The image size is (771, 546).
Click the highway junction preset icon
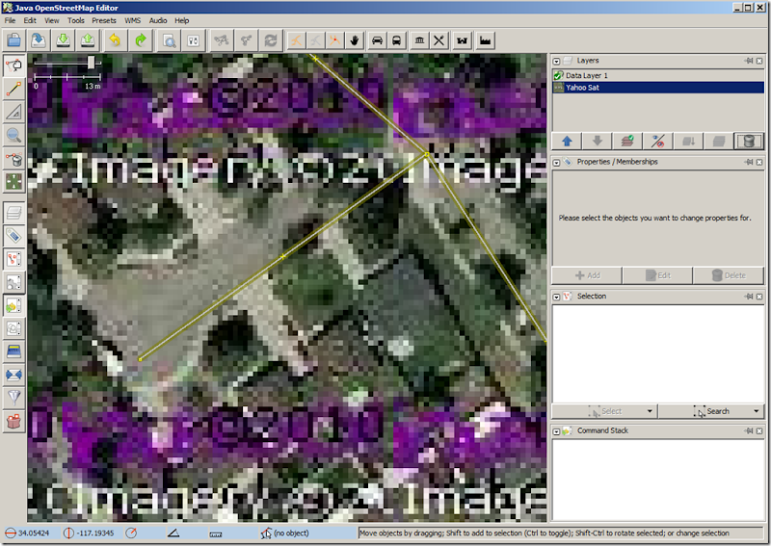[297, 40]
